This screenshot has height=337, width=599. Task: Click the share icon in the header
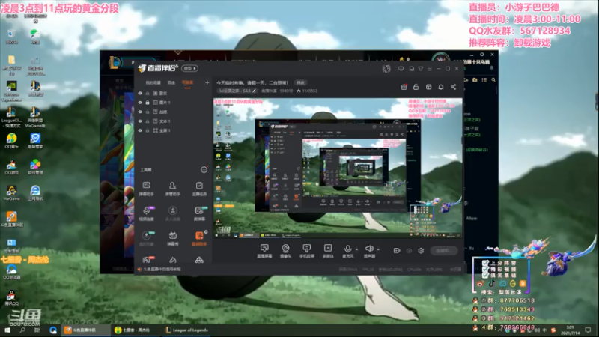coord(454,87)
